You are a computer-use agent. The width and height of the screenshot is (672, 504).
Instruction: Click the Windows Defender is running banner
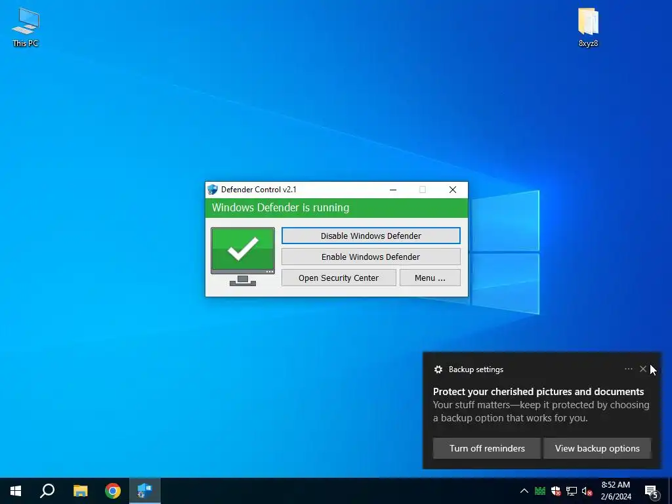pos(337,208)
